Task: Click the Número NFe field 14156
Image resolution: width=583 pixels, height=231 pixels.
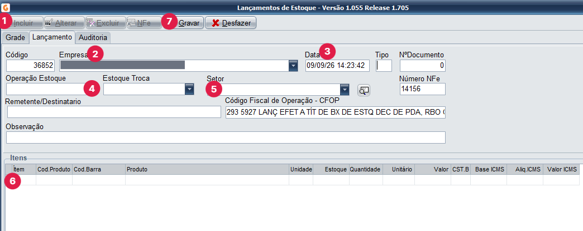Action: pos(423,90)
